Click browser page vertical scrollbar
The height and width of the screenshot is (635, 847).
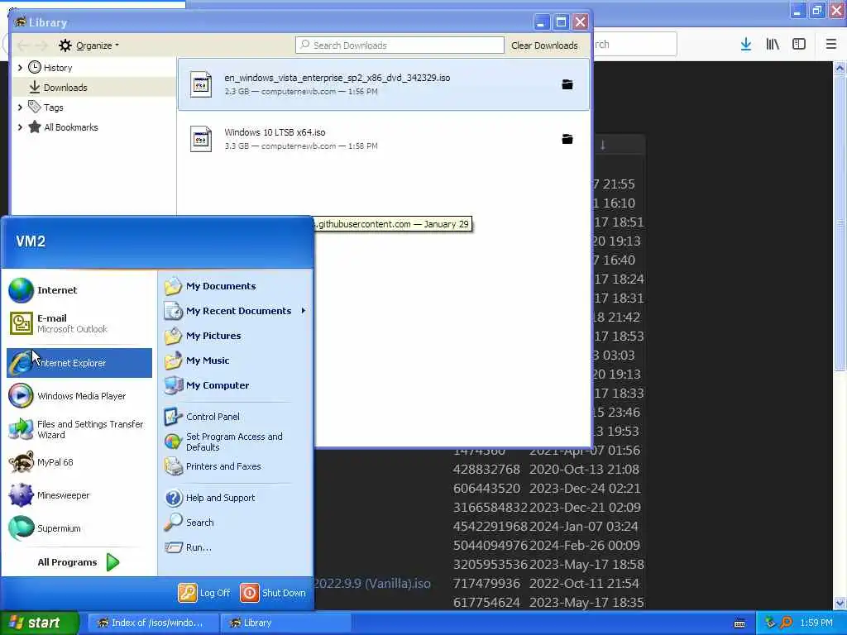coord(840,222)
